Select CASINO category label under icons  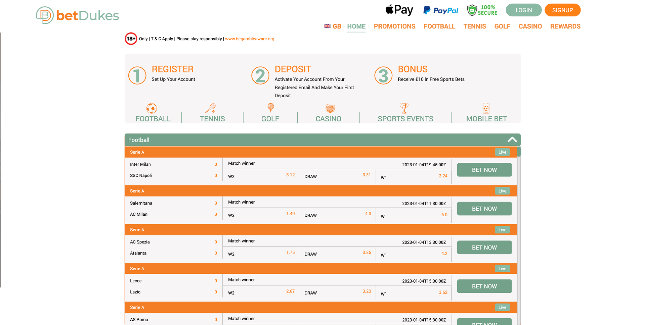pyautogui.click(x=328, y=119)
